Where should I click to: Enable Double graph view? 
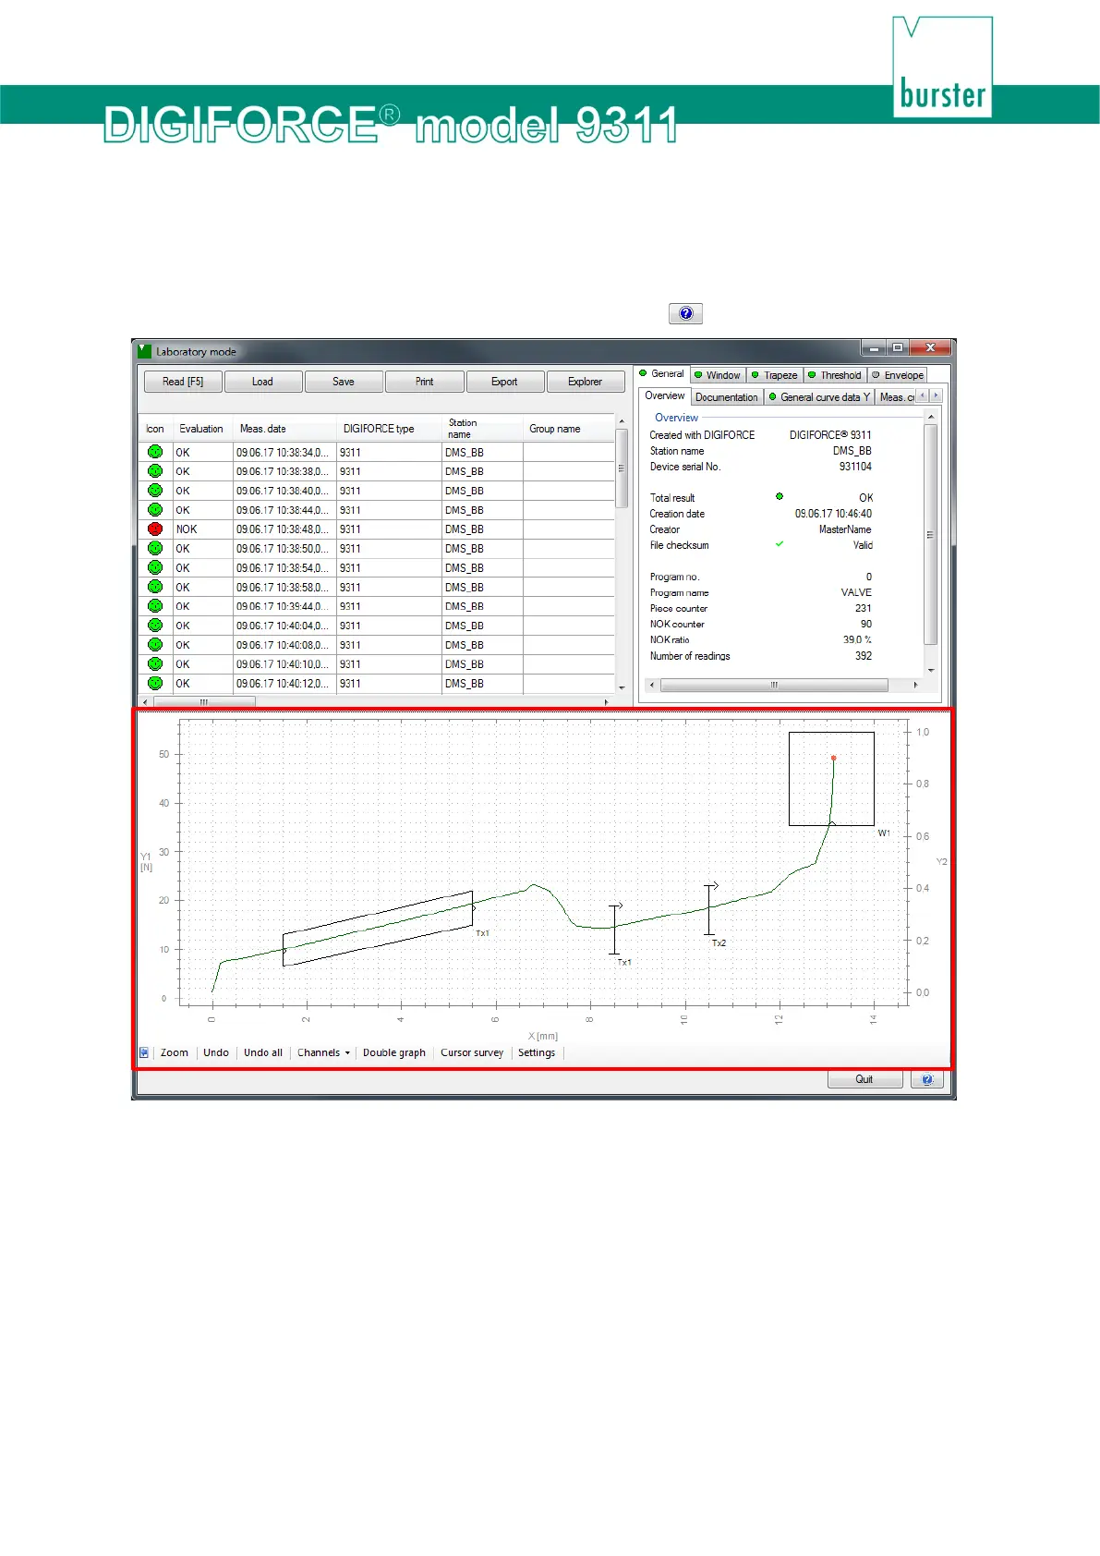click(394, 1052)
